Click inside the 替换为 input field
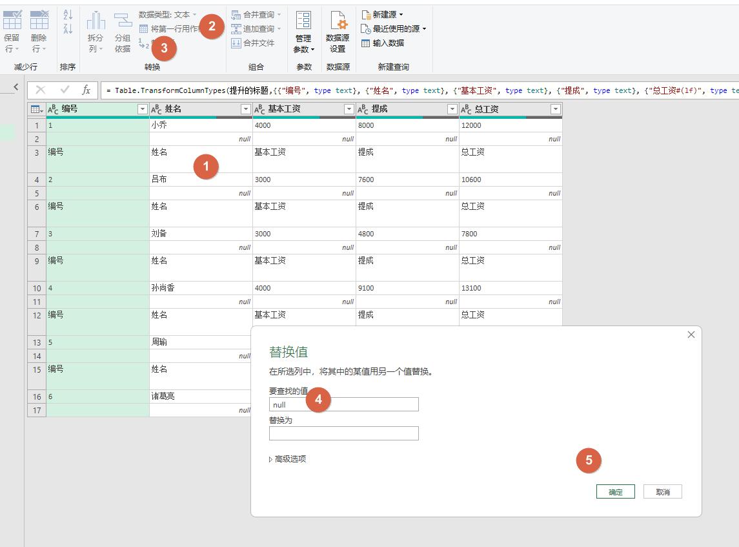This screenshot has height=547, width=739. (x=343, y=433)
